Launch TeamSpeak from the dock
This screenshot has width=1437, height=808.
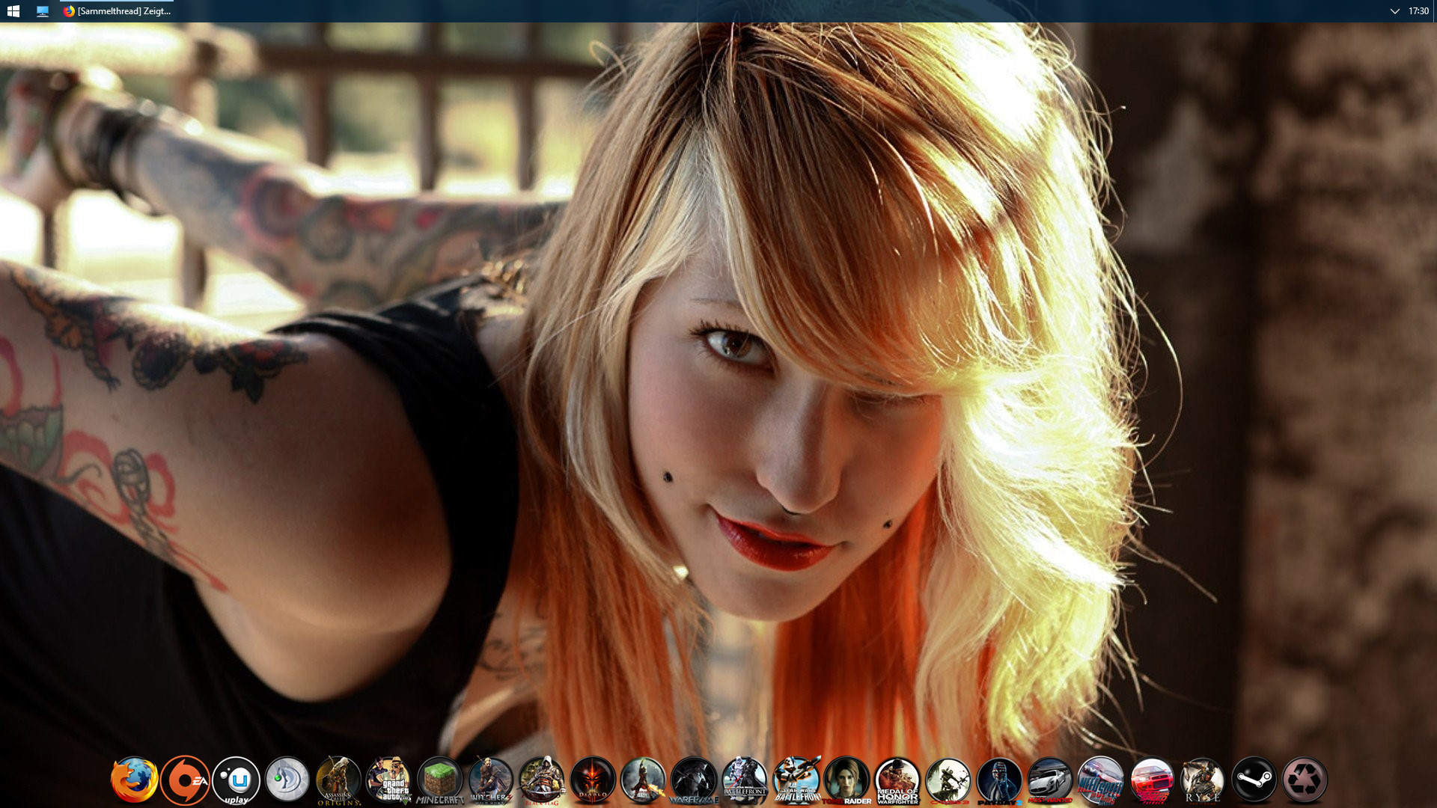coord(287,780)
